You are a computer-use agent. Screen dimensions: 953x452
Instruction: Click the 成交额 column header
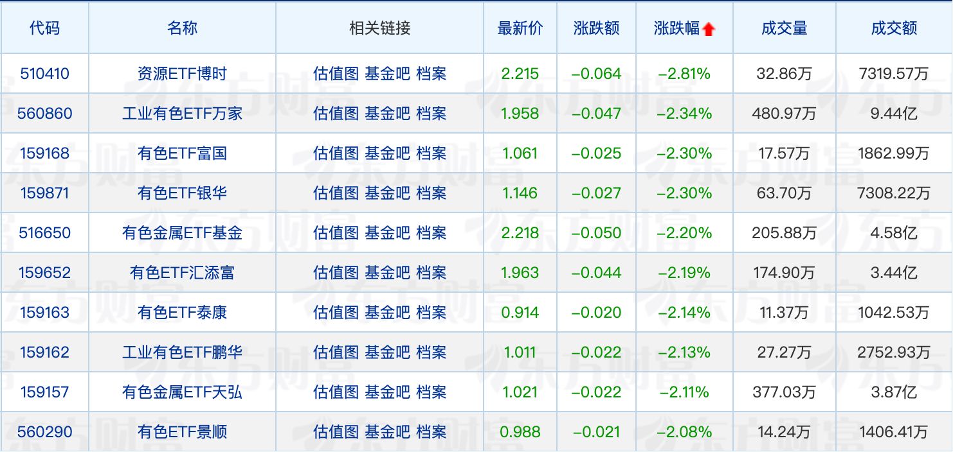click(894, 28)
